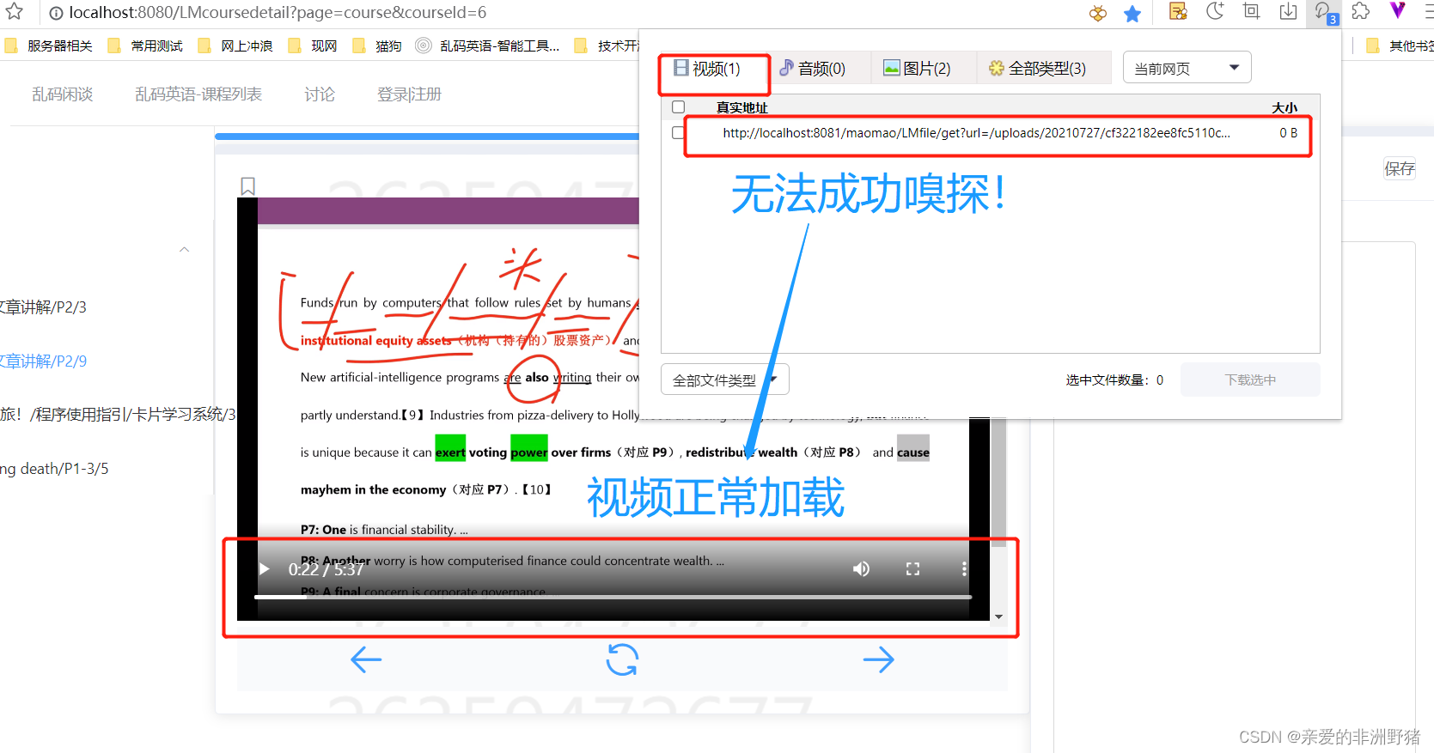Click the 真实地址 column header
Screen dimensions: 1434x753
pyautogui.click(x=742, y=107)
